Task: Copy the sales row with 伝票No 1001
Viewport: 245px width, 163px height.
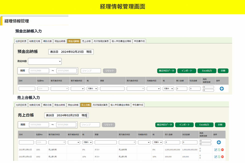Action: coord(219,150)
